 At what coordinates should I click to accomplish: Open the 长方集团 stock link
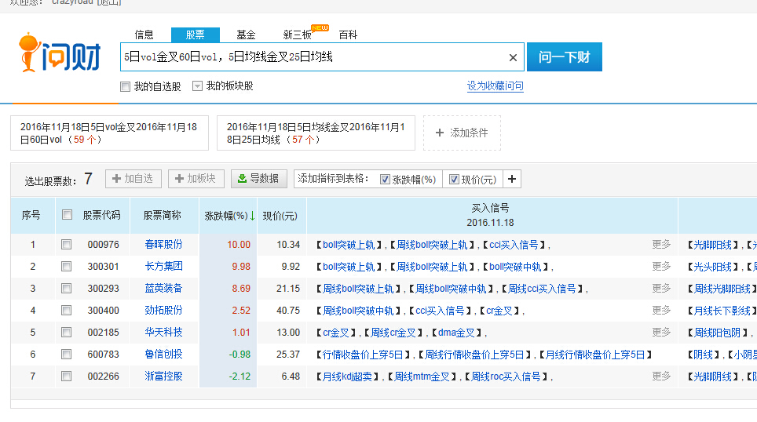pyautogui.click(x=163, y=266)
